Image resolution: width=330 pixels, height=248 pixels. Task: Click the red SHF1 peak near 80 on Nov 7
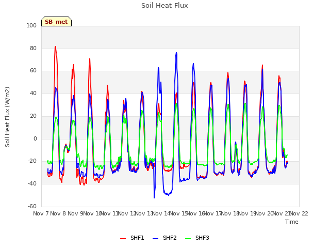(55, 47)
